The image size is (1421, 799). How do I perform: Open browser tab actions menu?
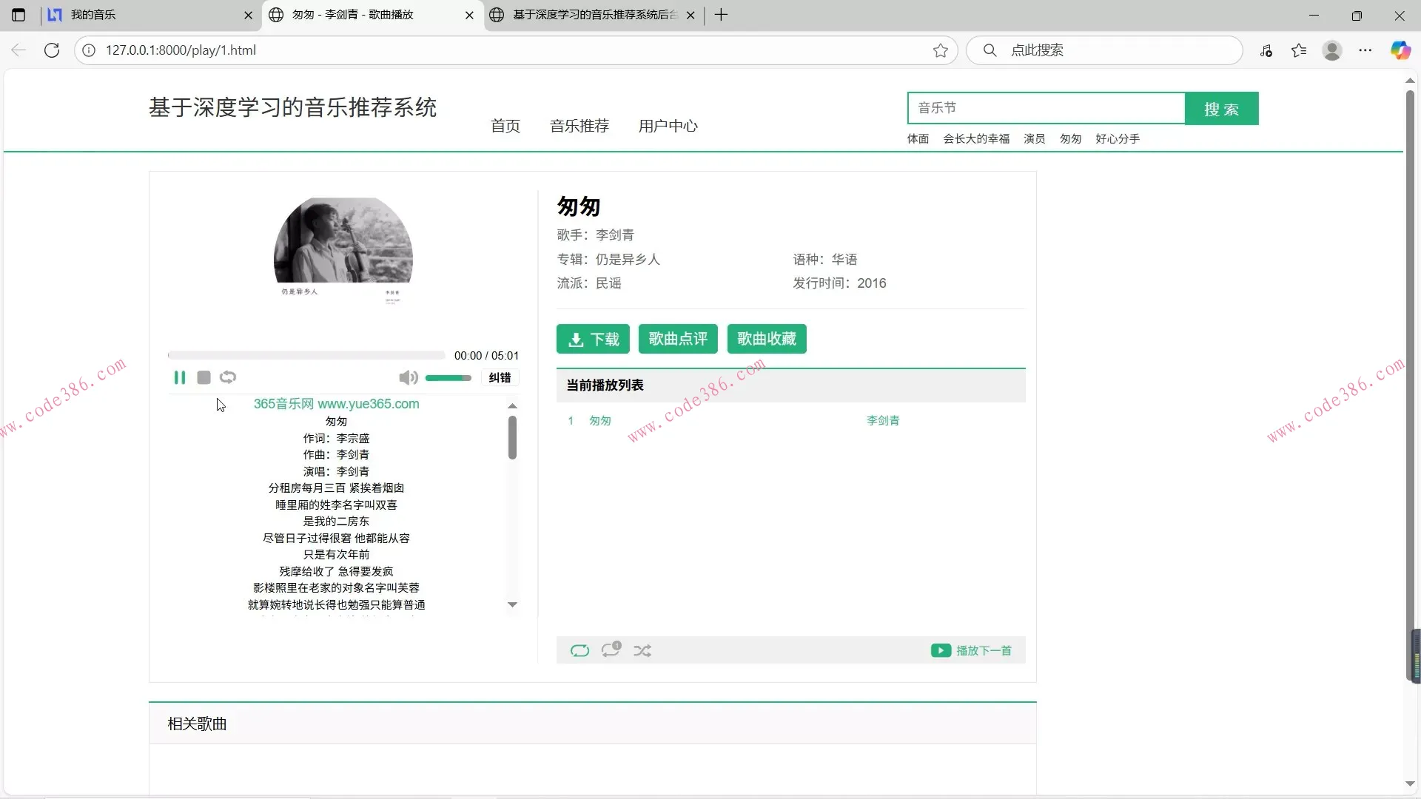point(19,15)
